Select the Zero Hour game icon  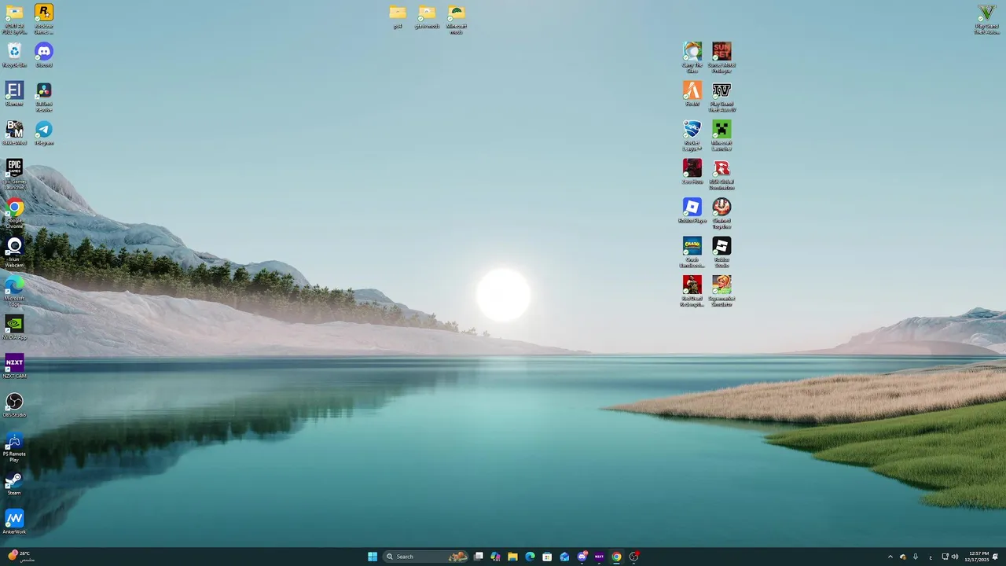coord(692,171)
